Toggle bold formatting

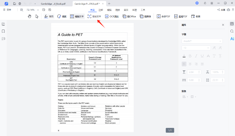tap(190, 56)
